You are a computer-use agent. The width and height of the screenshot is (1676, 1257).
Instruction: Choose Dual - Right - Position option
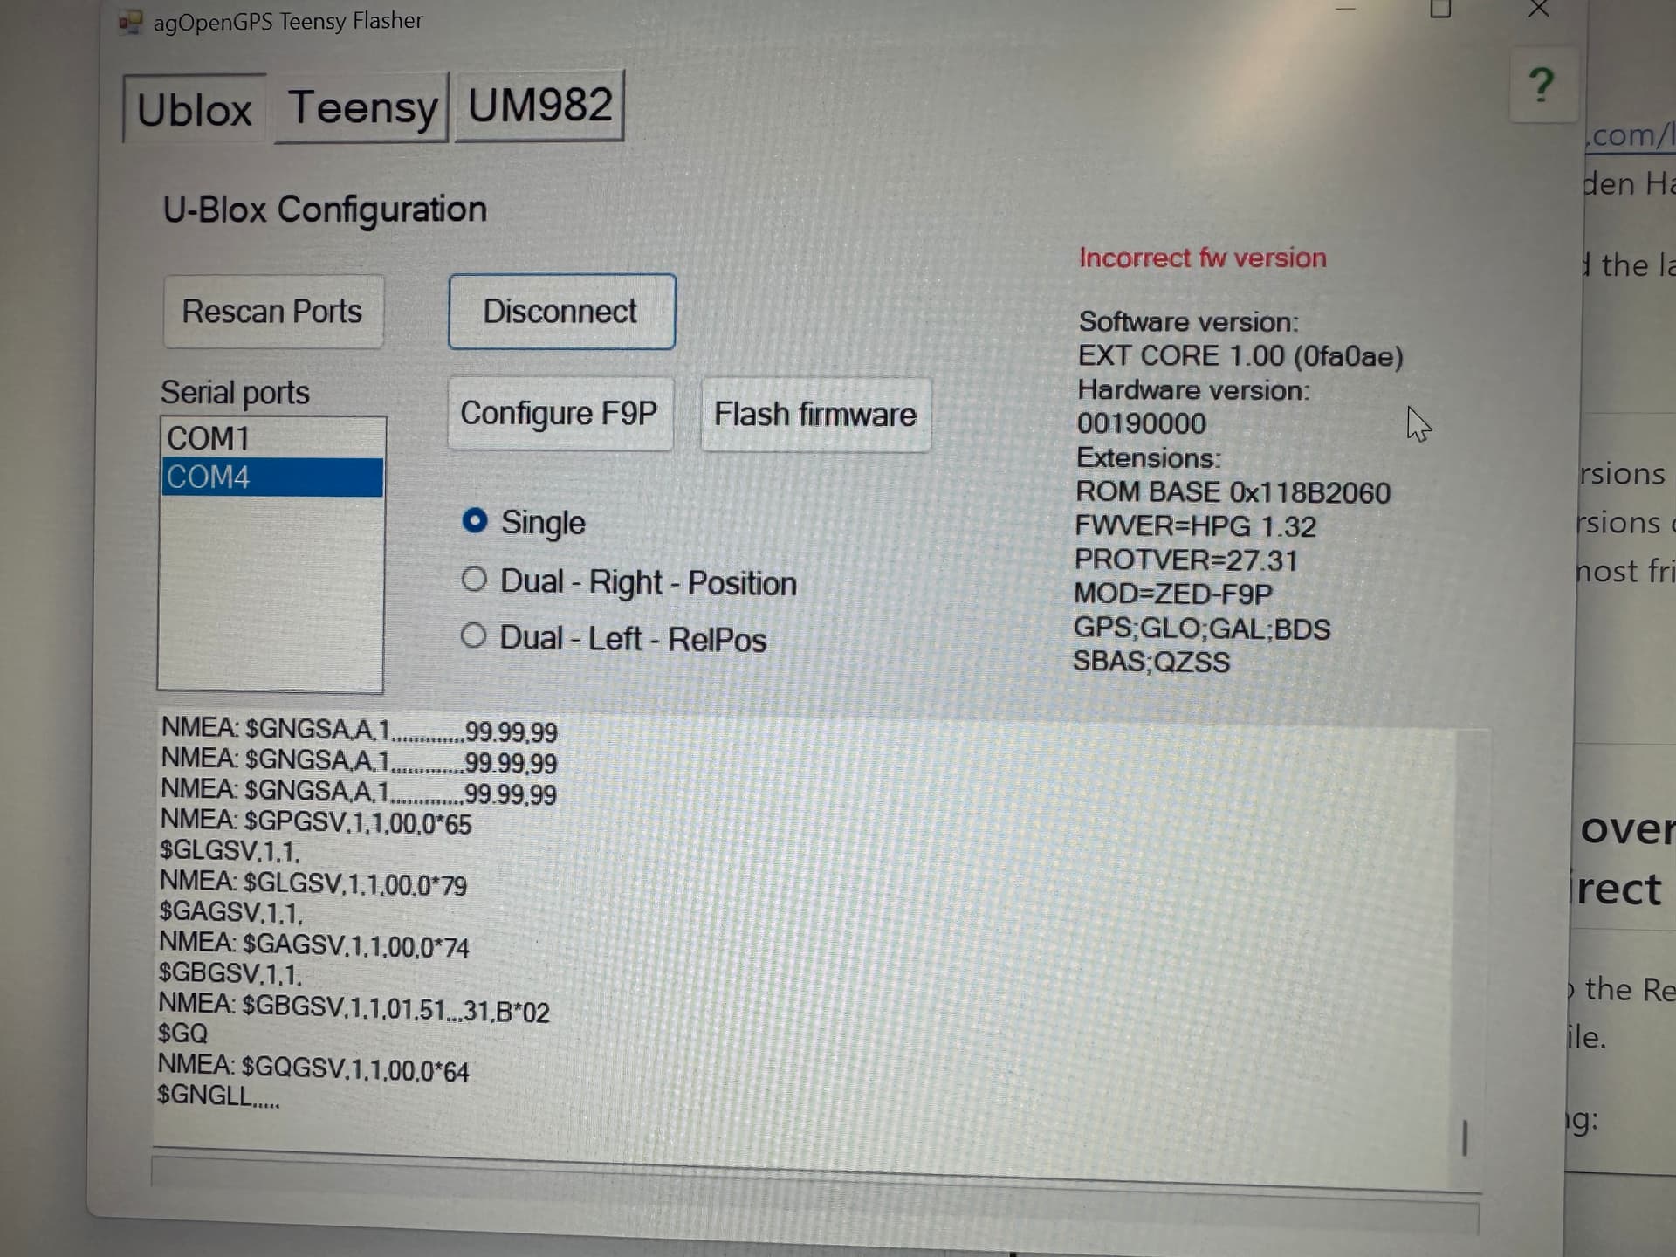coord(629,582)
